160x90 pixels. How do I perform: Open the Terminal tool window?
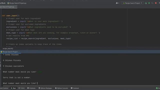coord(75,88)
